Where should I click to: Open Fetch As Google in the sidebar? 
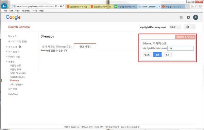[18, 73]
